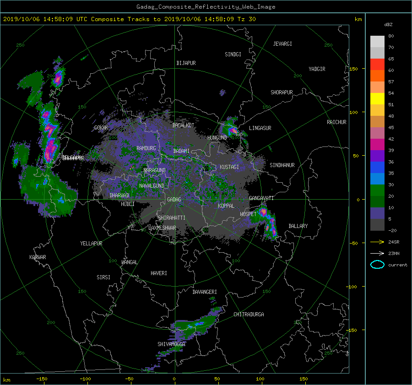Click the YELLAPUR label
This screenshot has height=385, width=412.
click(x=91, y=244)
